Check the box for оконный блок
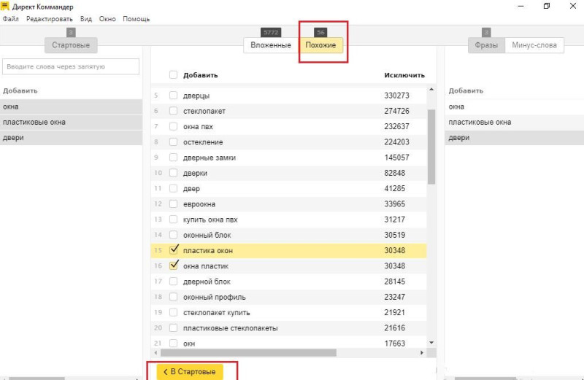This screenshot has height=380, width=584. point(173,235)
